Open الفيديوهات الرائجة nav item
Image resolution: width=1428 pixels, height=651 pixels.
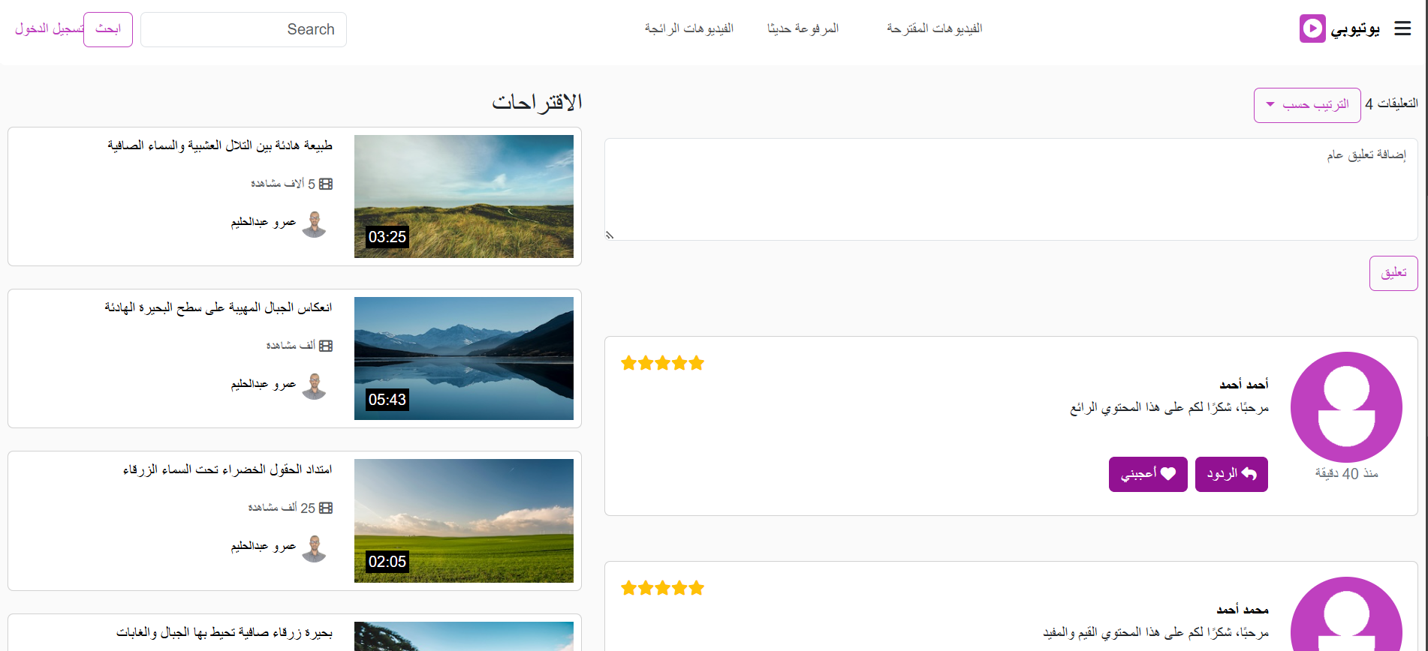(688, 28)
